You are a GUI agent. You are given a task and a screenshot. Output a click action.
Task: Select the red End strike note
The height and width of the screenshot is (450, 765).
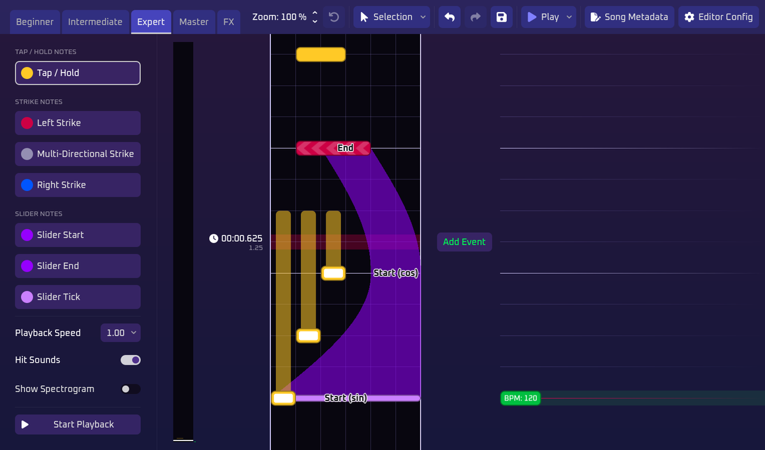tap(333, 148)
